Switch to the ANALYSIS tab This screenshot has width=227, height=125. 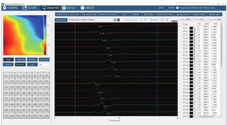51,8
